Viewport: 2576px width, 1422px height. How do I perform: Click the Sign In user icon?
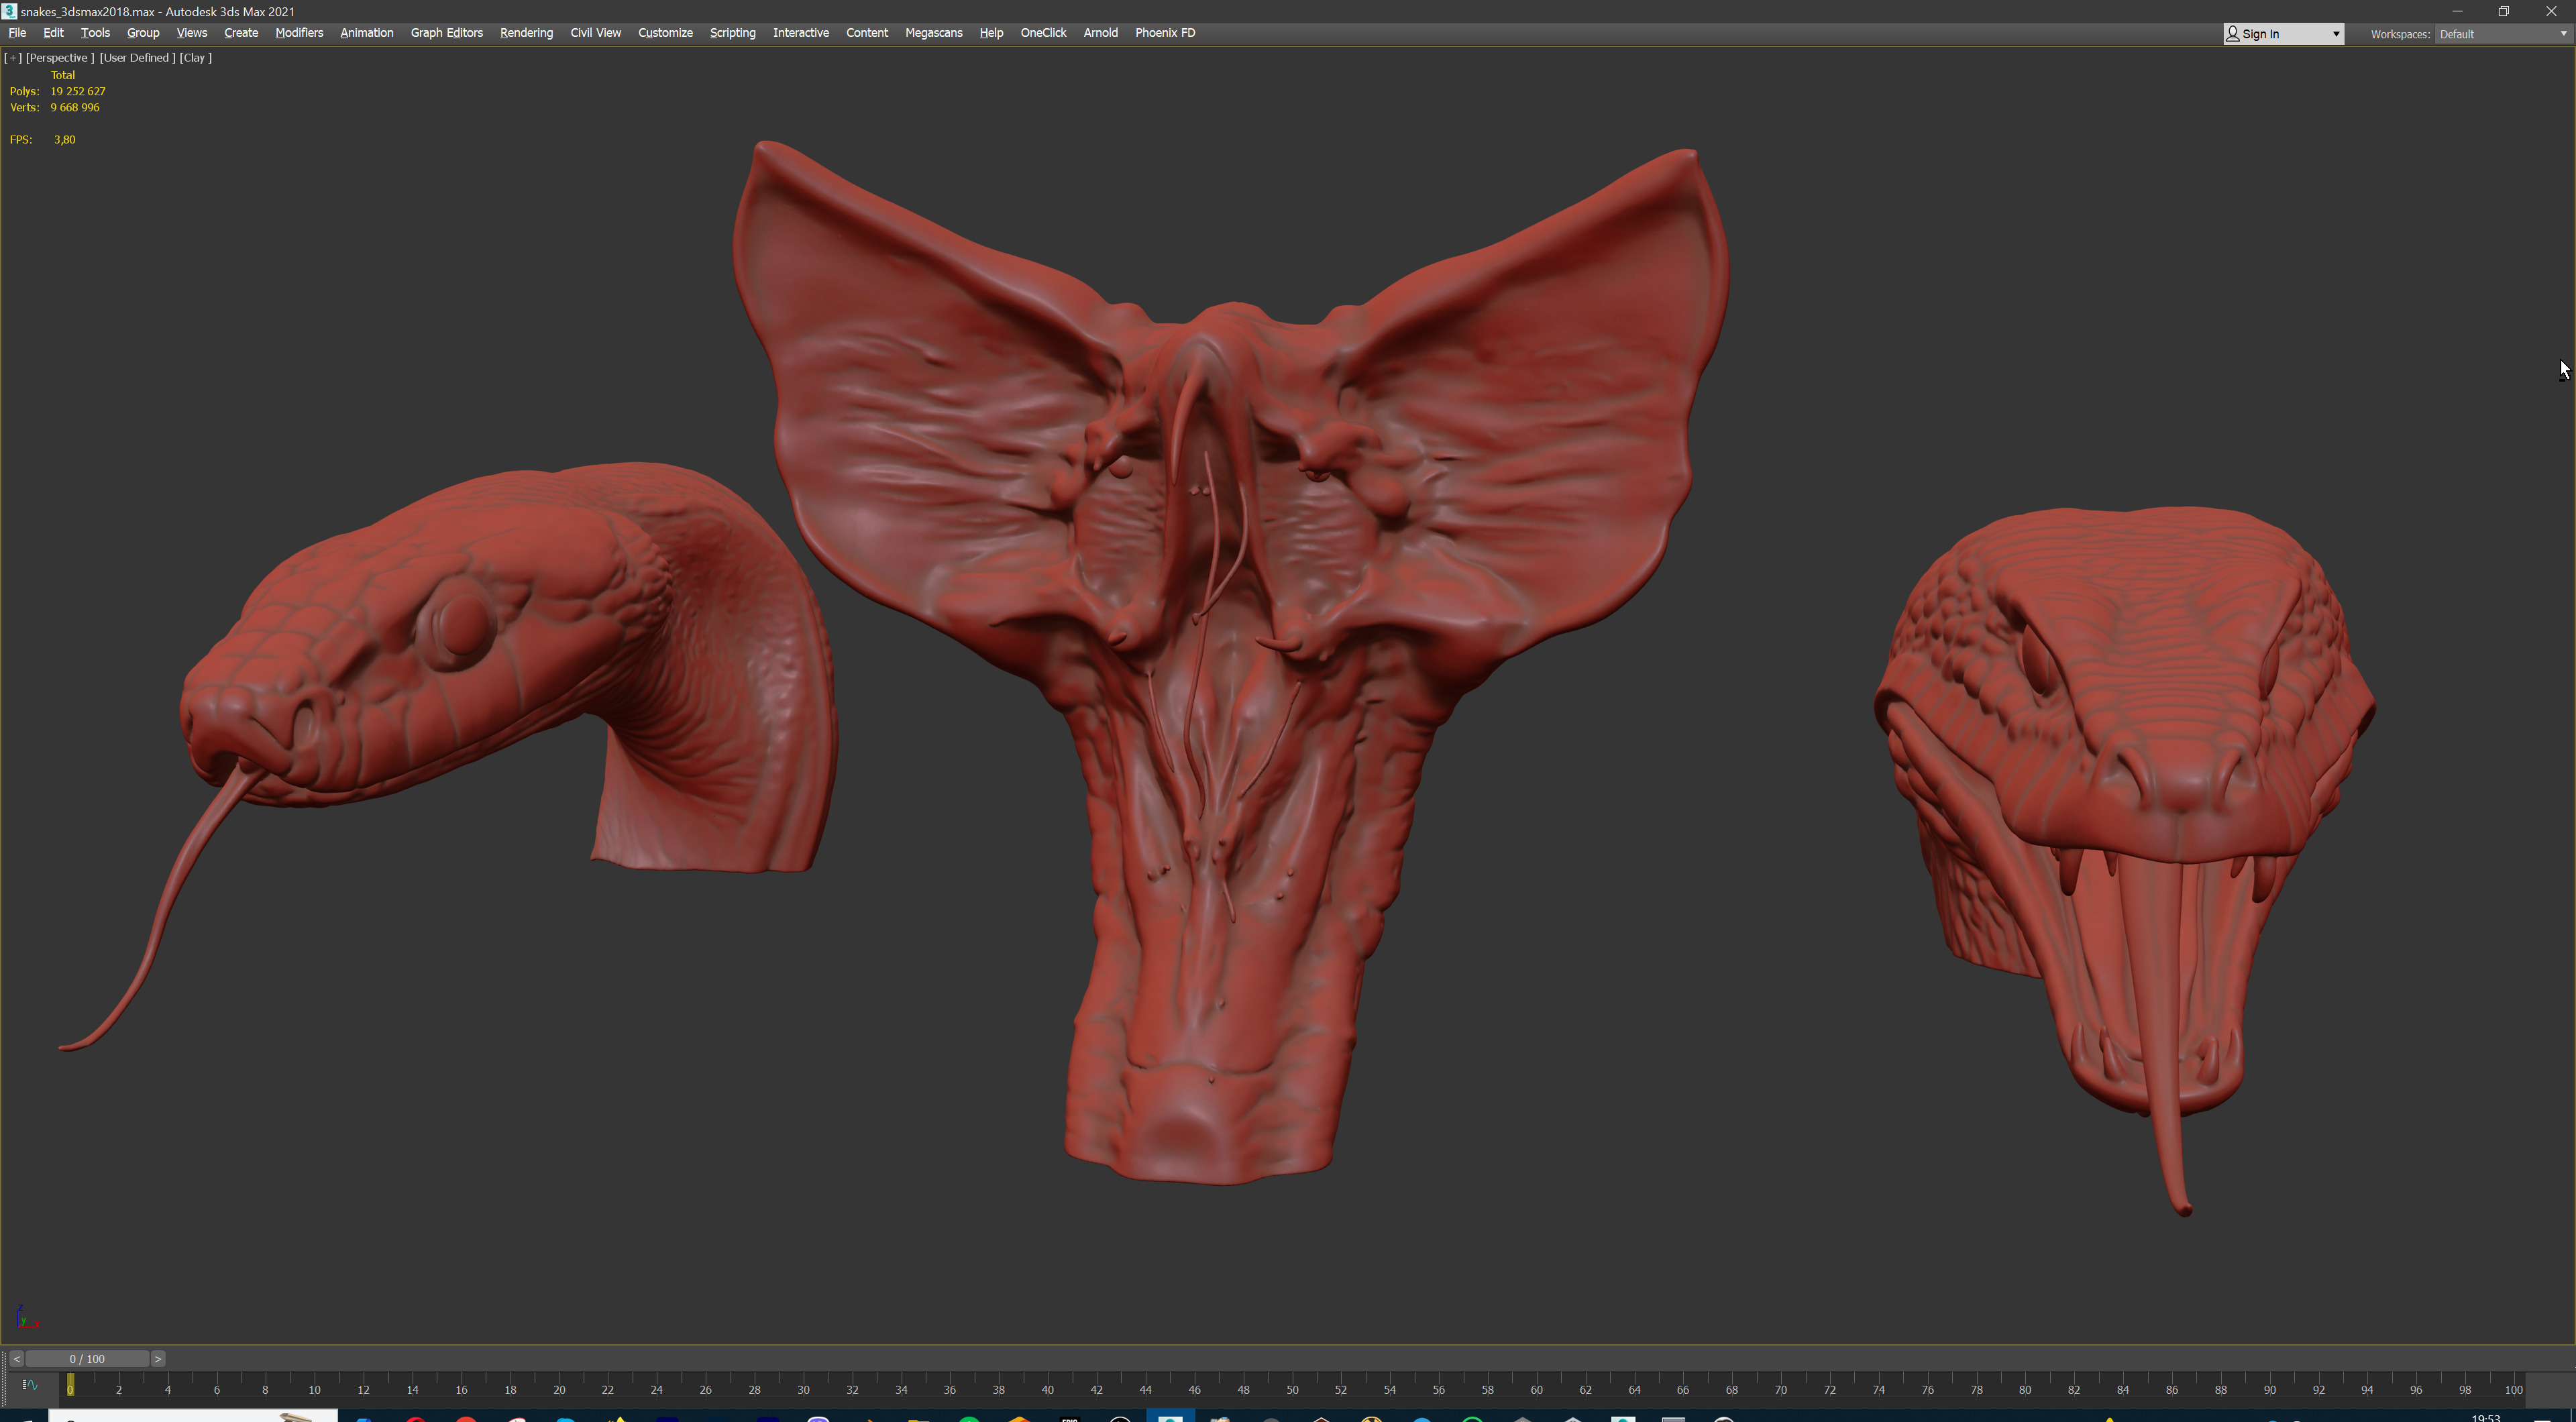(x=2232, y=34)
